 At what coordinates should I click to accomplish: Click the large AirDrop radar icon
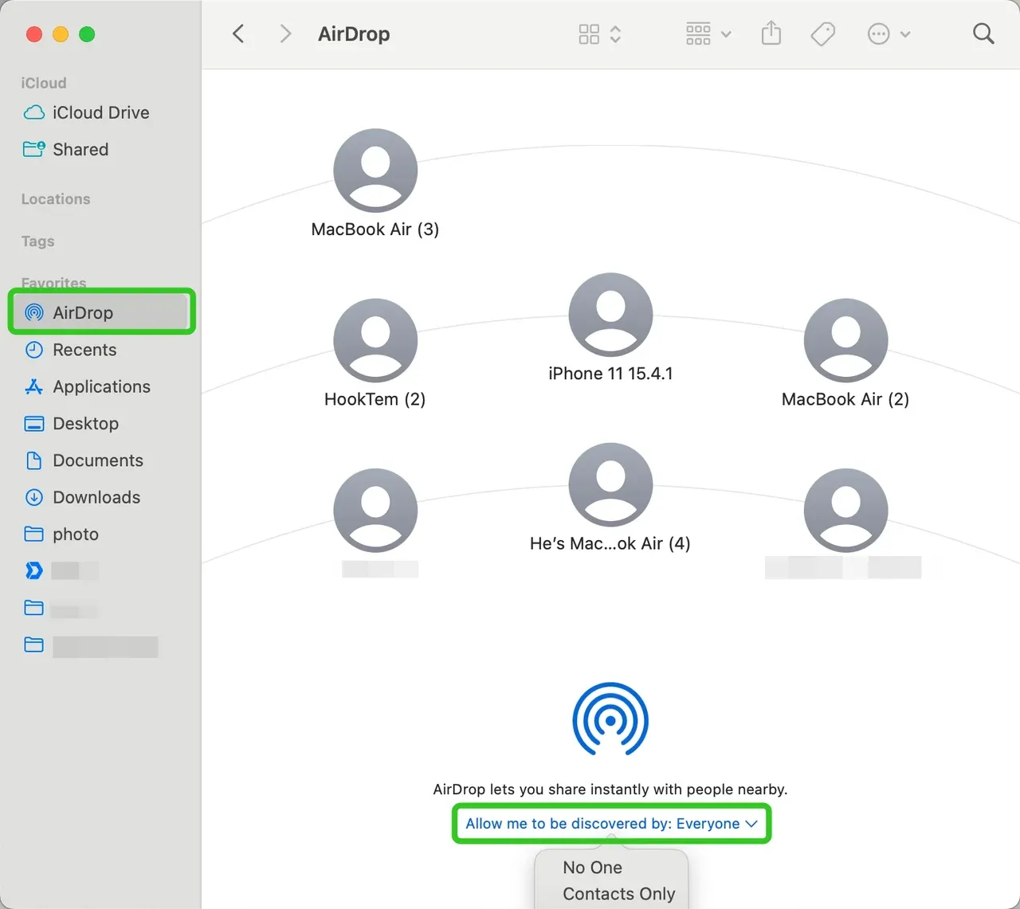coord(610,719)
